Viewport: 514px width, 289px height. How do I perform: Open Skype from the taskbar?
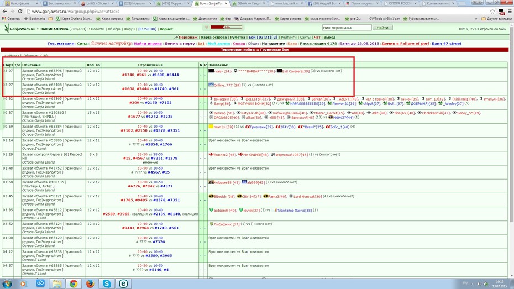pyautogui.click(x=107, y=283)
